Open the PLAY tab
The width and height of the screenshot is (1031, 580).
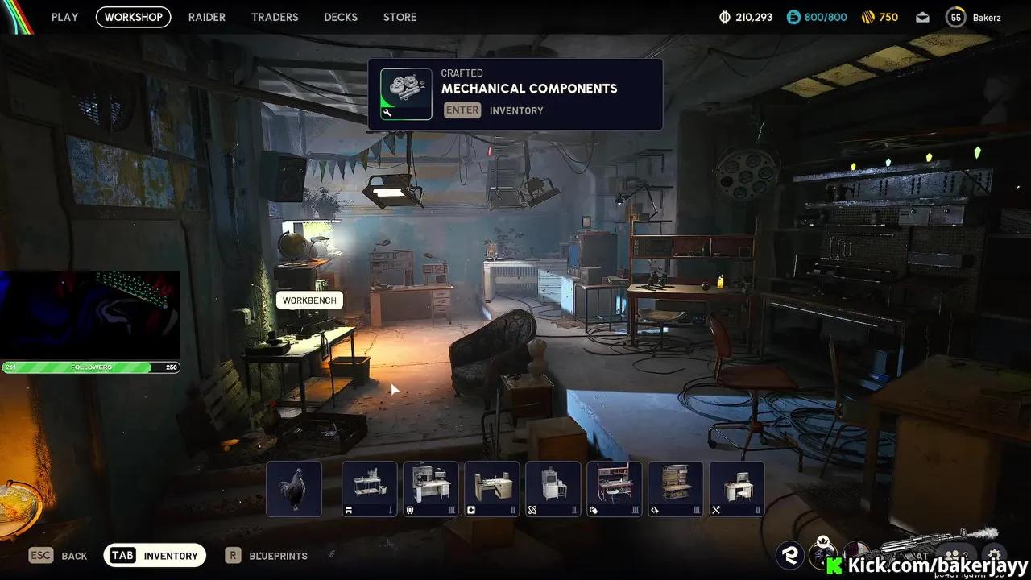click(64, 17)
